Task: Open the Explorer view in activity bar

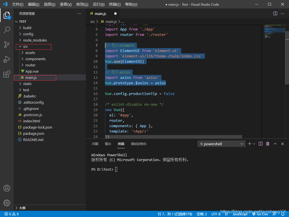Action: pos(7,15)
